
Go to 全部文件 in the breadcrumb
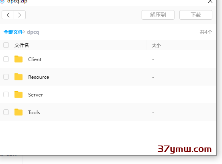13,32
